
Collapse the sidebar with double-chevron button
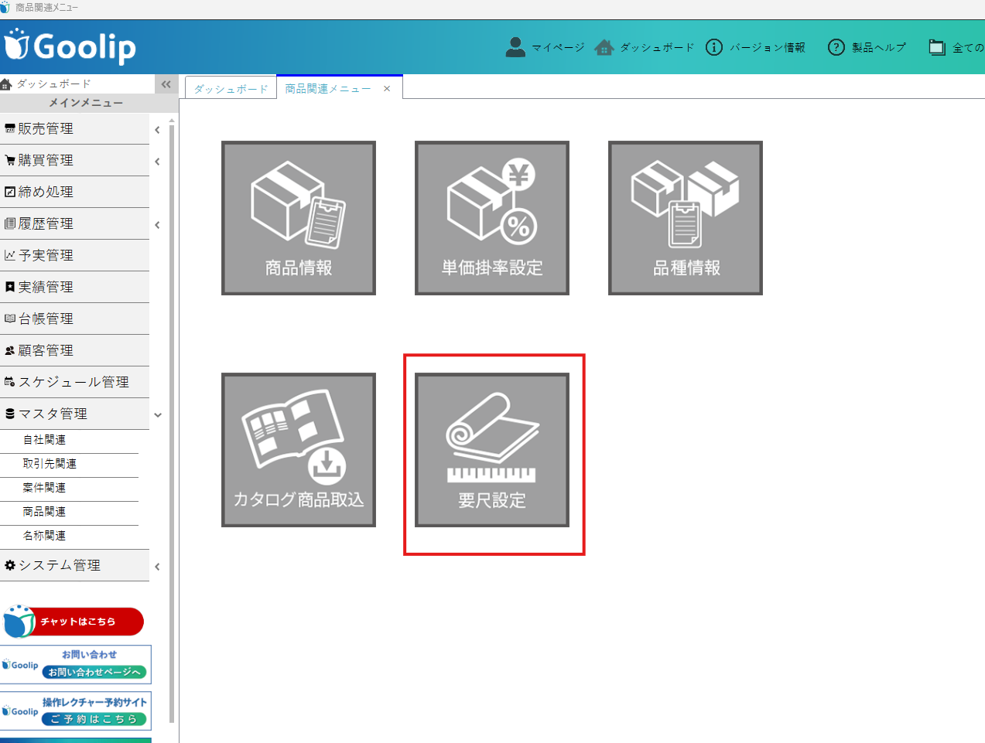pos(166,84)
